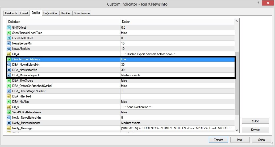Close the Custom Indicator dialog
The height and width of the screenshot is (147, 275).
(268, 3)
